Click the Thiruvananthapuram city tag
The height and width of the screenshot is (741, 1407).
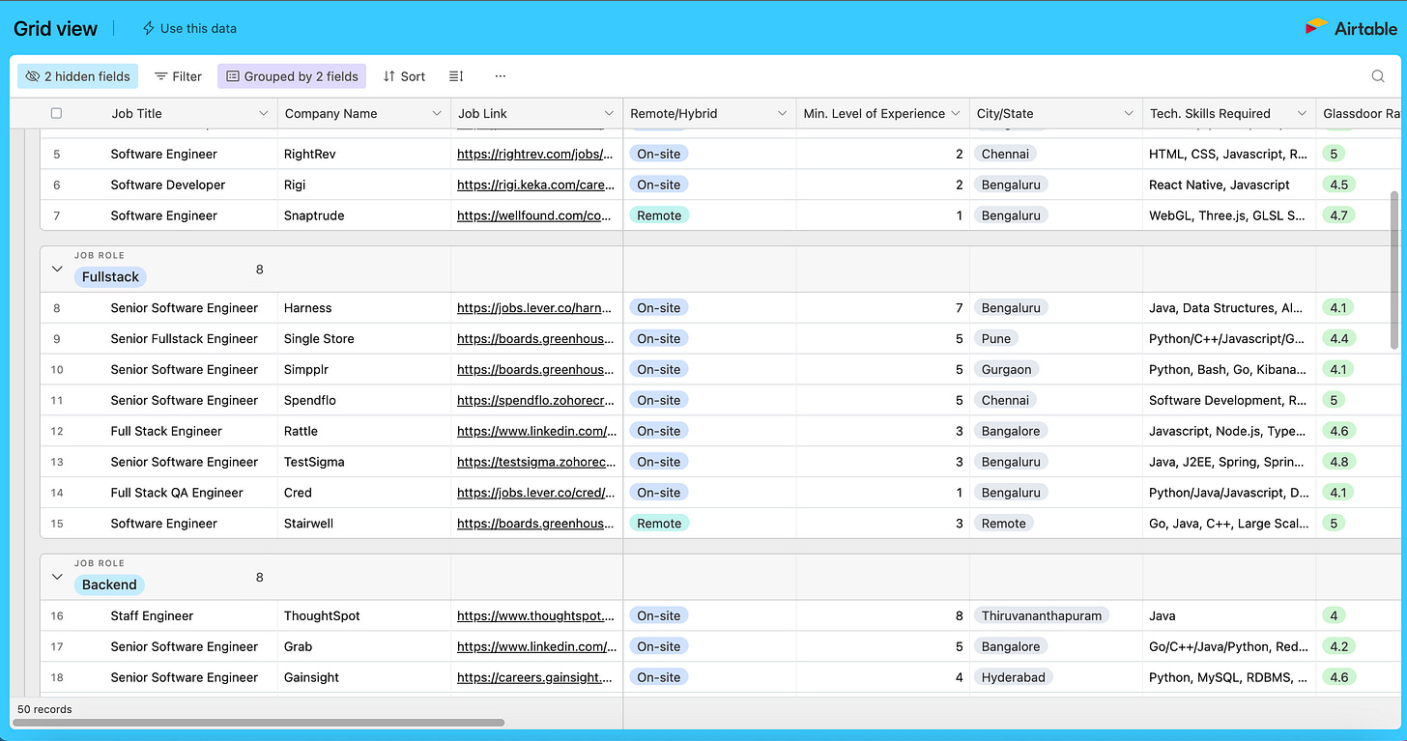point(1042,615)
